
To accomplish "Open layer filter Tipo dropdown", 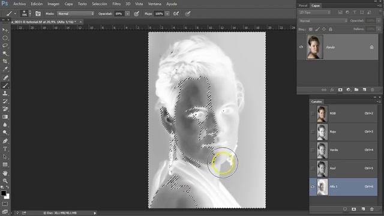I will tap(314, 12).
